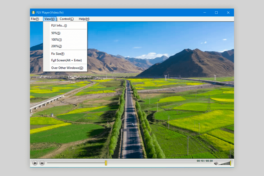Open the File(F) menu
The width and height of the screenshot is (264, 176).
click(35, 19)
